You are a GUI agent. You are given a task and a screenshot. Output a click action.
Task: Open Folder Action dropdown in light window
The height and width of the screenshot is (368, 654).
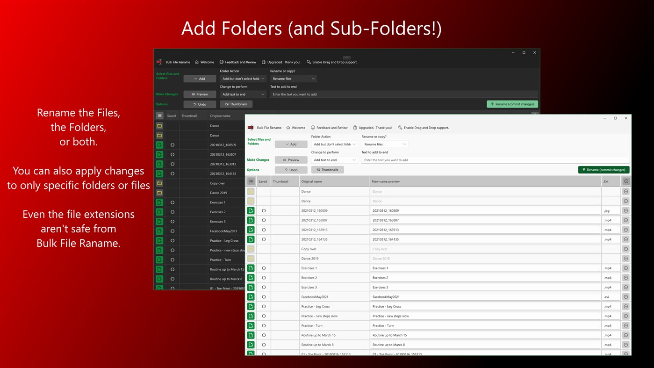(334, 144)
